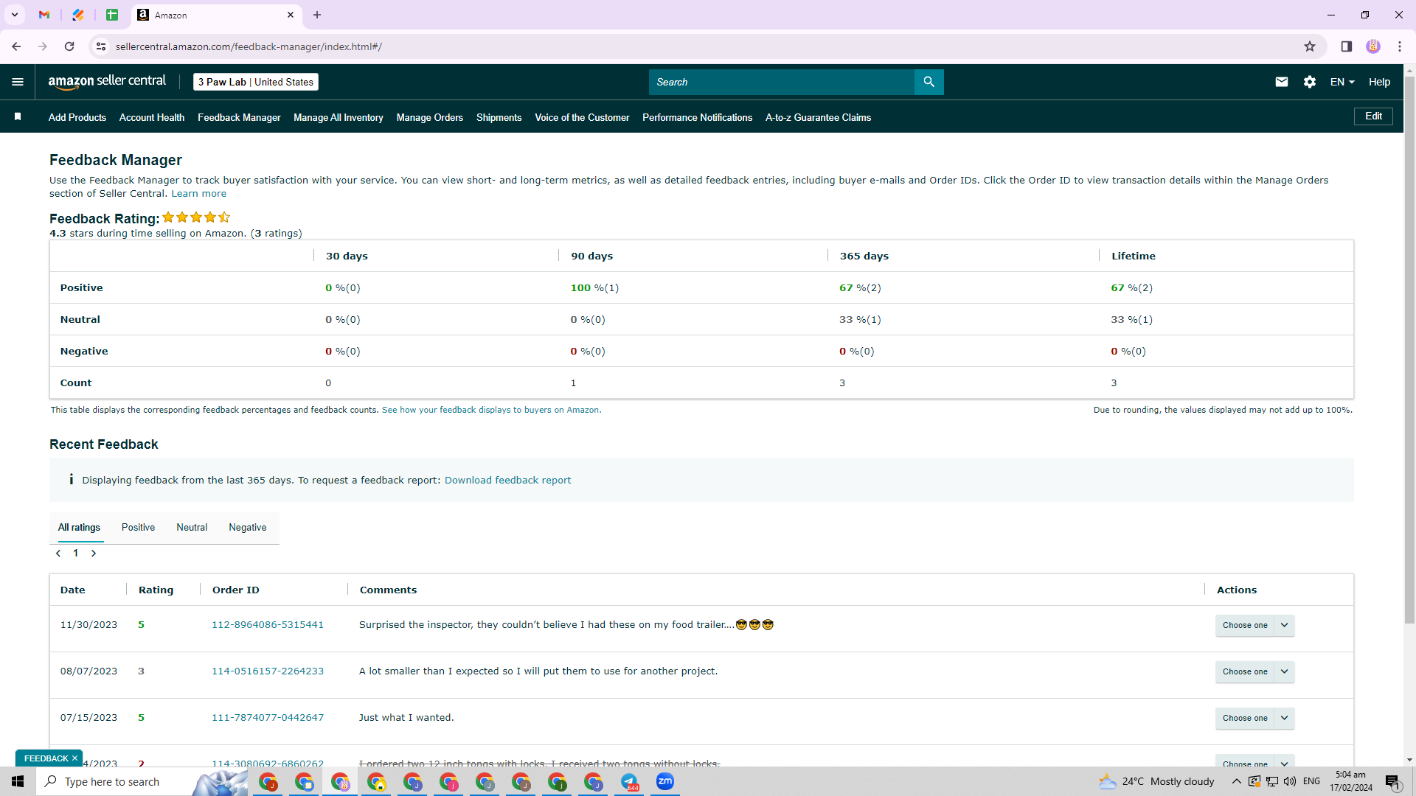The image size is (1416, 796).
Task: Expand the EN language dropdown
Action: (x=1342, y=82)
